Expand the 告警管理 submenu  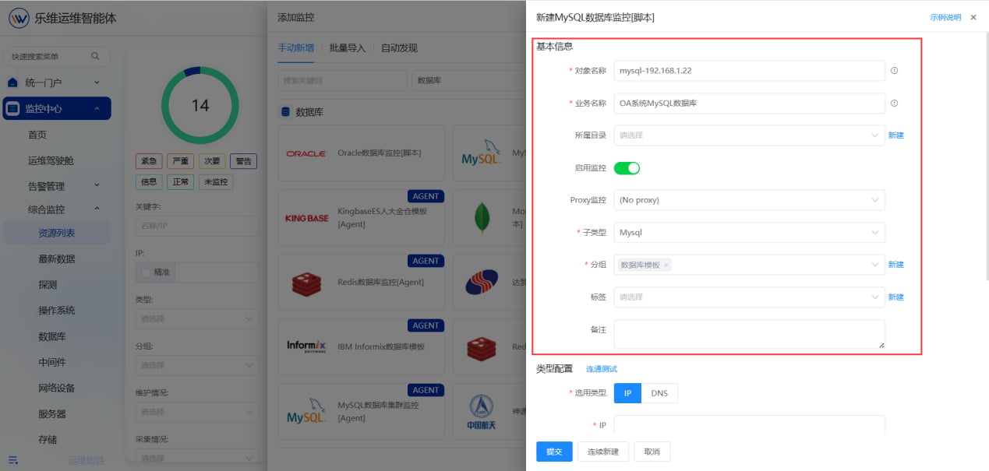click(x=97, y=185)
